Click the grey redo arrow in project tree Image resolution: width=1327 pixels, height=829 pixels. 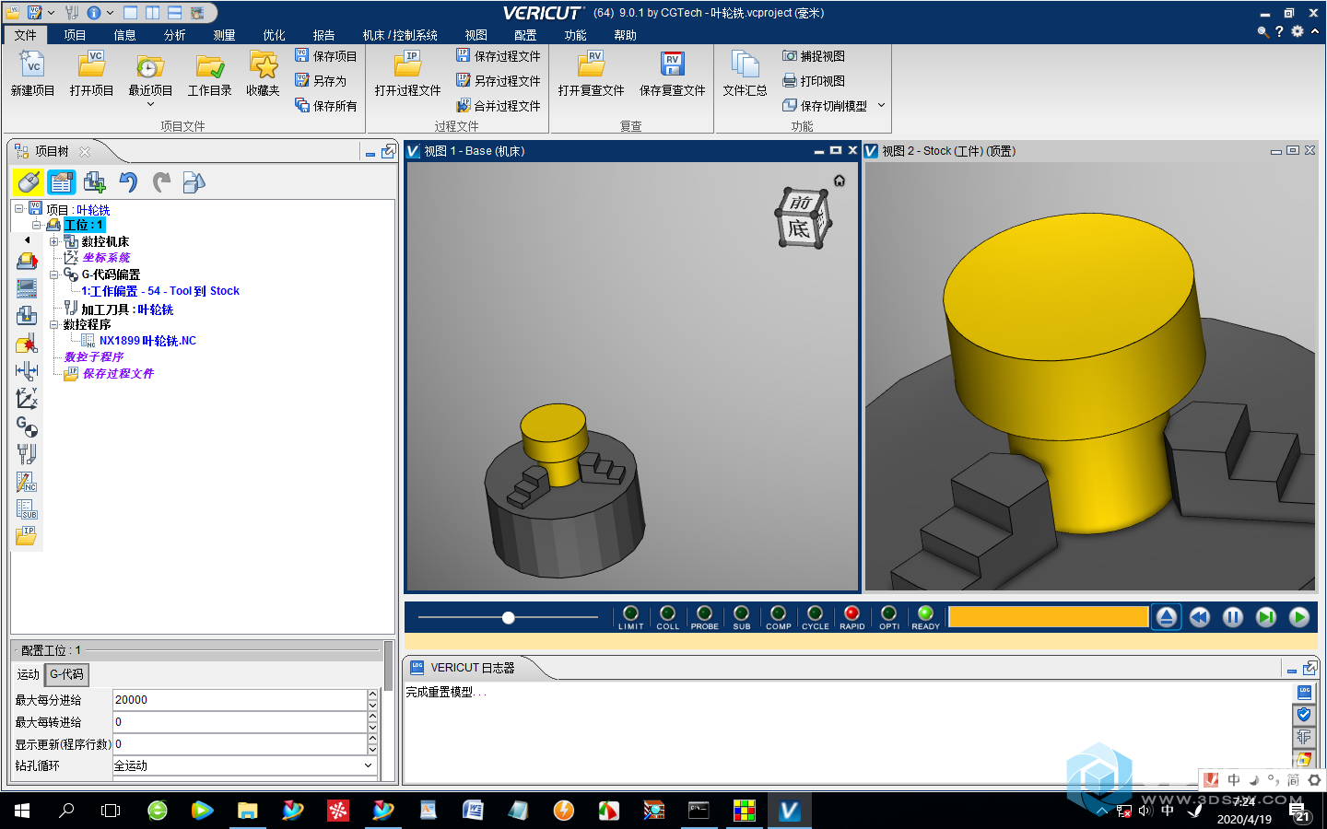161,182
